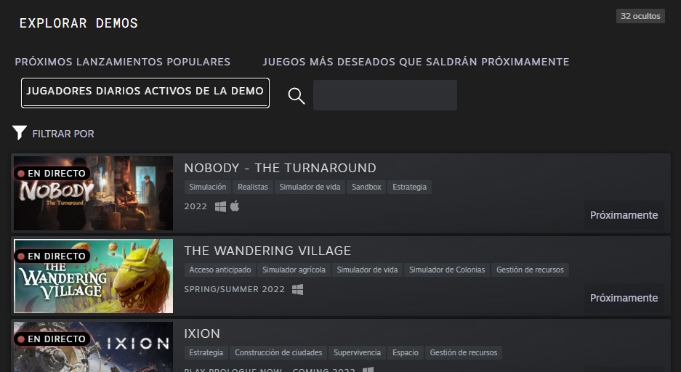Click Próximamente button for Nobody - The Turnaround
This screenshot has height=372, width=681.
tap(624, 215)
